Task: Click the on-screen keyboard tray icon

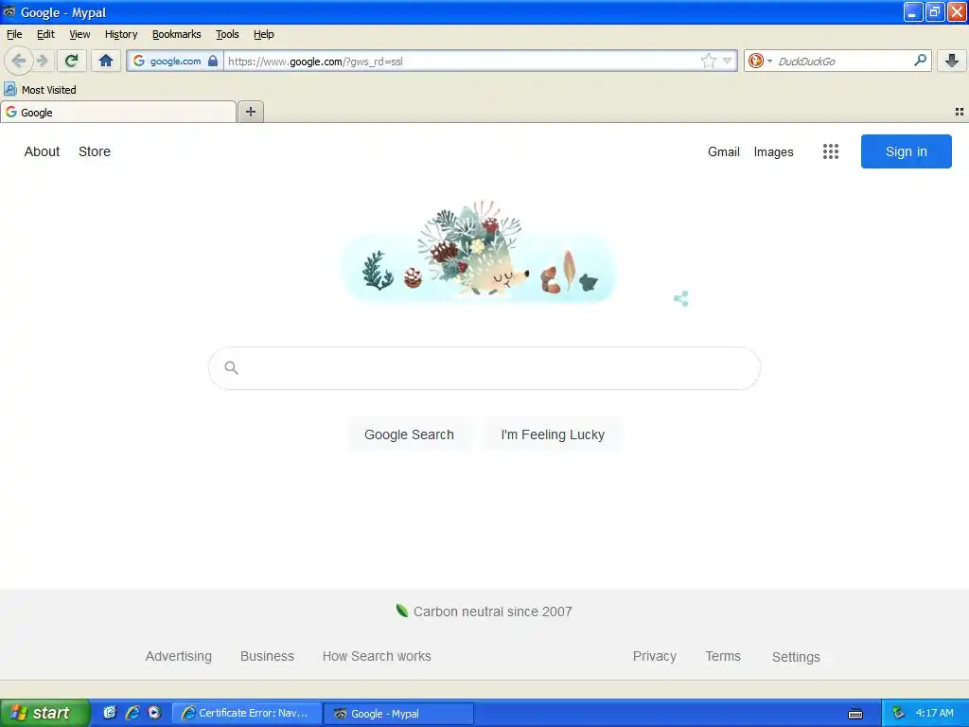Action: (x=855, y=714)
